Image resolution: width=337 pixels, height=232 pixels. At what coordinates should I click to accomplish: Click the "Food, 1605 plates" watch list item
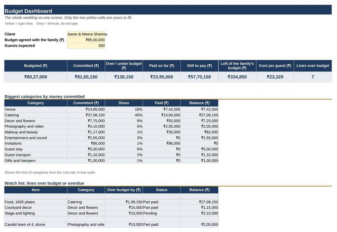[36, 202]
